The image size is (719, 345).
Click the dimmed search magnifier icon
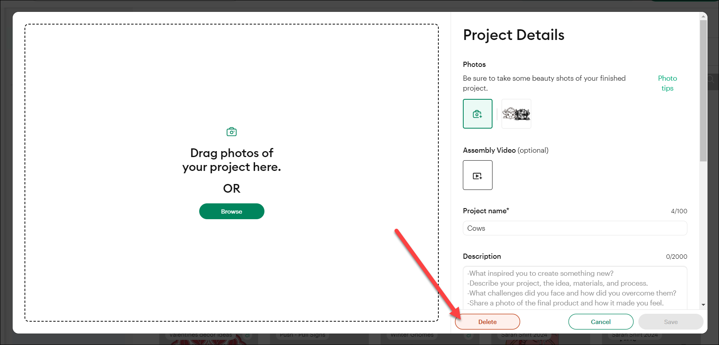(x=712, y=79)
